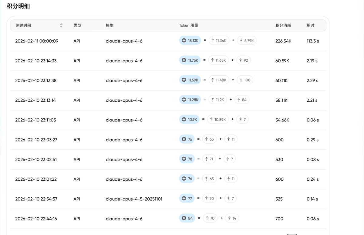
Task: Click the 0.14 s duration value
Action: point(312,199)
